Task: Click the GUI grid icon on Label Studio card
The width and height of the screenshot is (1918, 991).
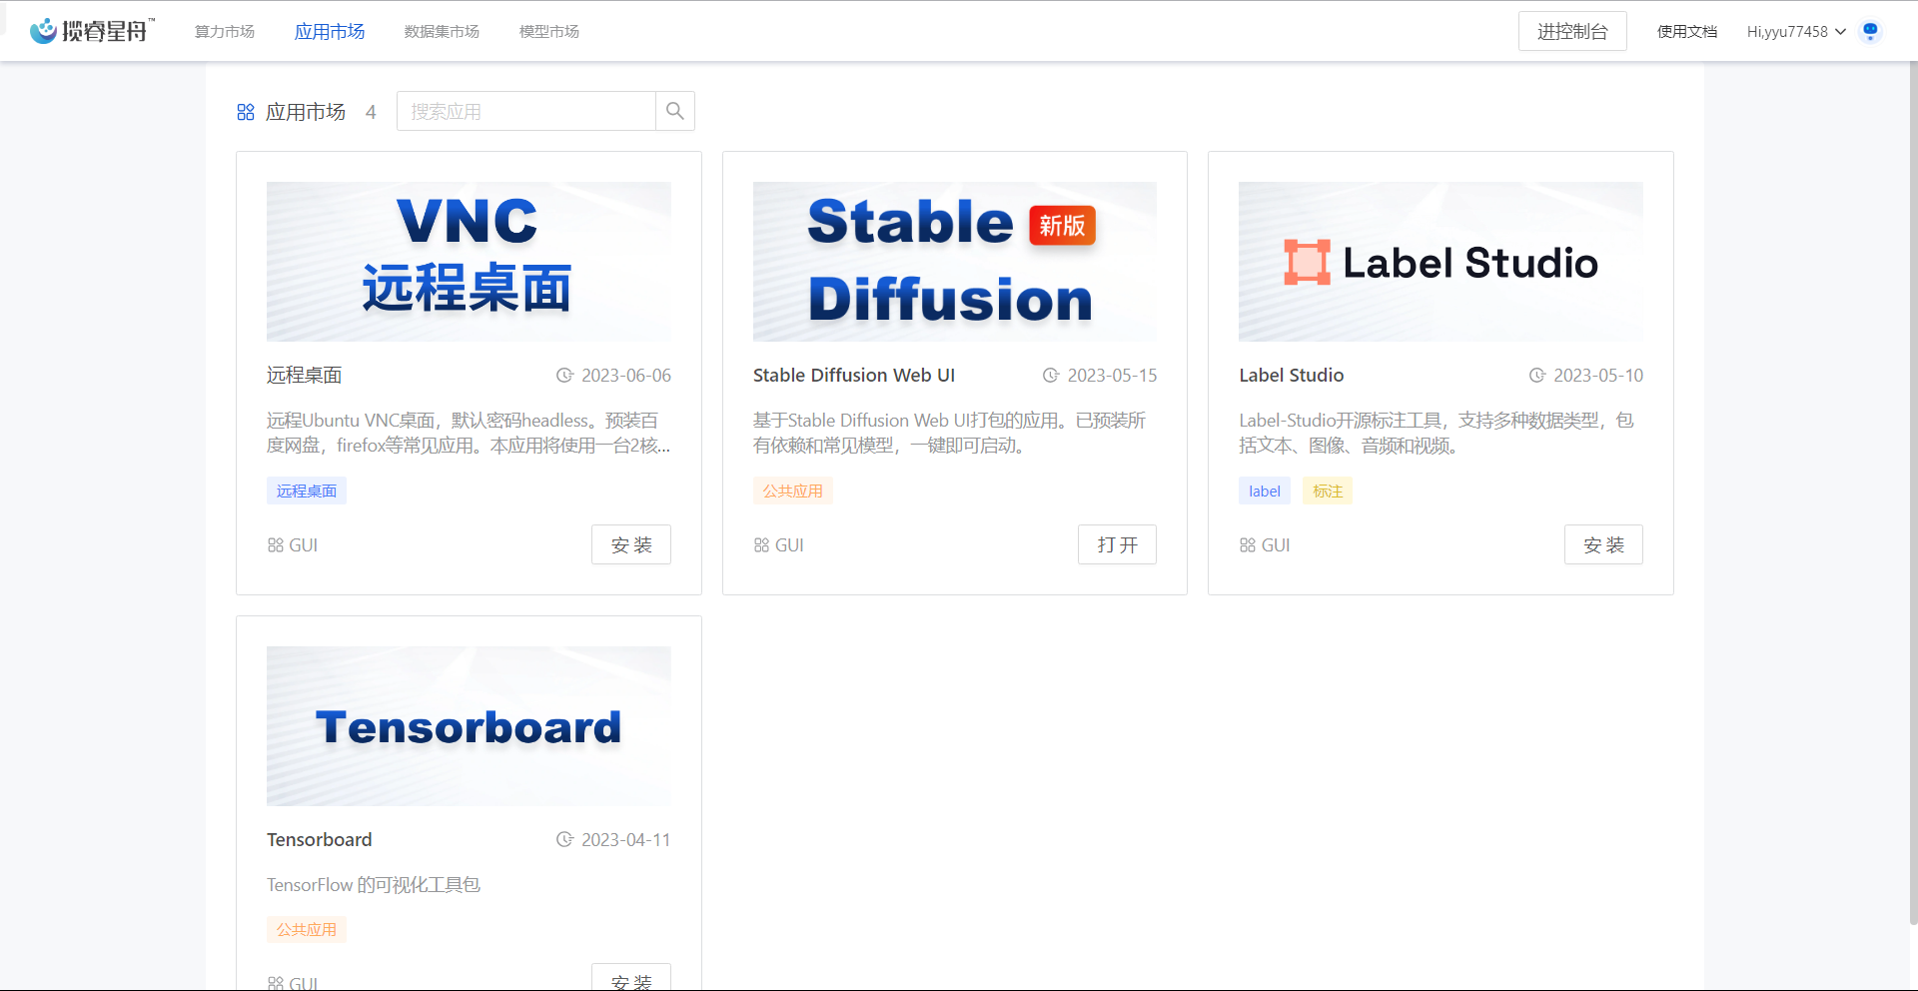Action: pos(1248,545)
